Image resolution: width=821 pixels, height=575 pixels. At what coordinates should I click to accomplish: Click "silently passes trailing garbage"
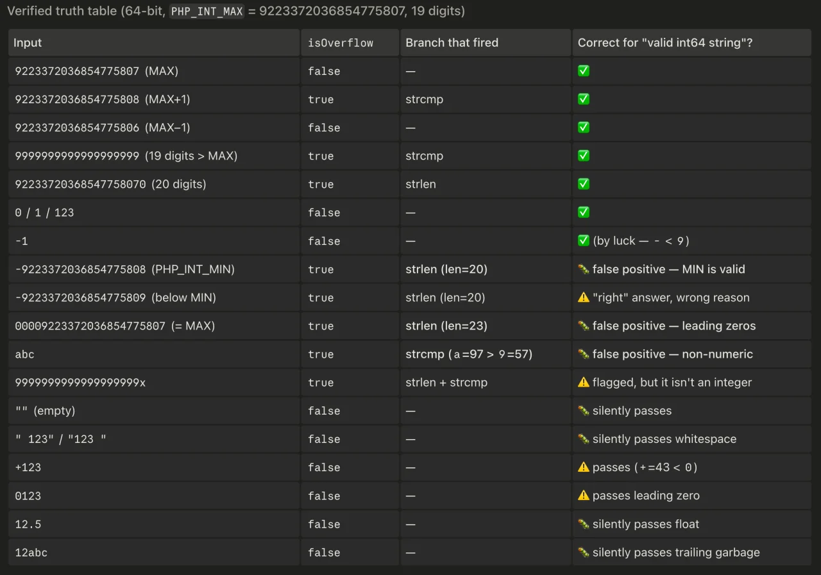coord(676,552)
